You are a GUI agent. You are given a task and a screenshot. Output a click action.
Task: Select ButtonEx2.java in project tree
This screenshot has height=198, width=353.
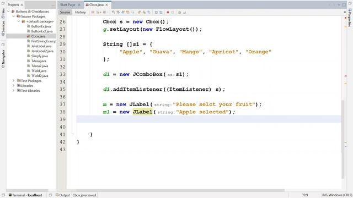pos(42,31)
